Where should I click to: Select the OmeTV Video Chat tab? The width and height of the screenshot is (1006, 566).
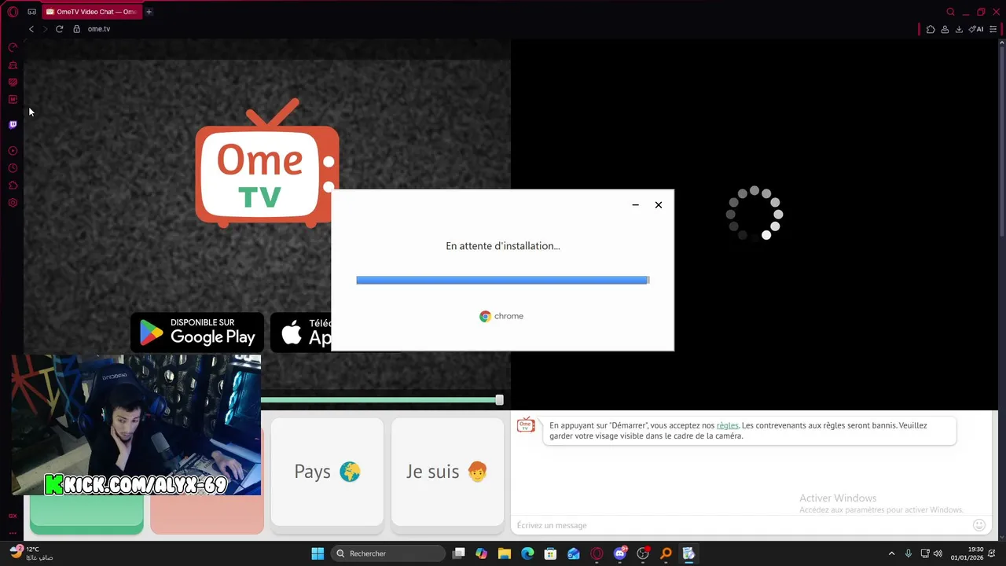(x=91, y=12)
